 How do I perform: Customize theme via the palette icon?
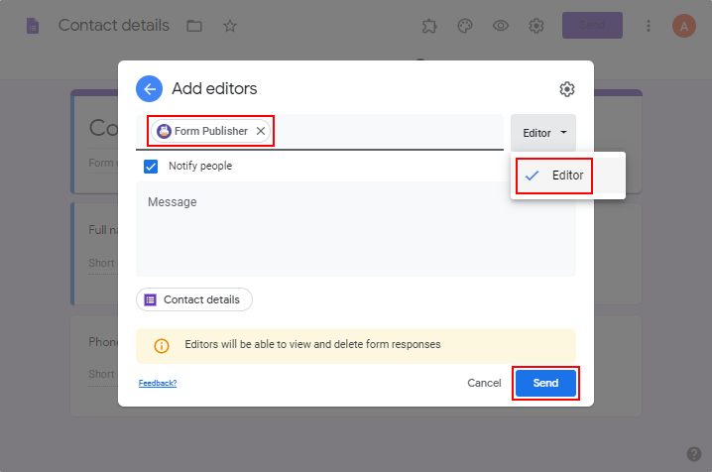tap(465, 26)
